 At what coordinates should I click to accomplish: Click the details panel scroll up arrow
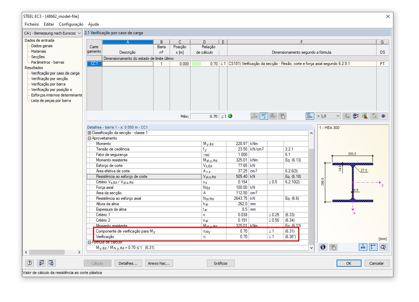click(311, 133)
